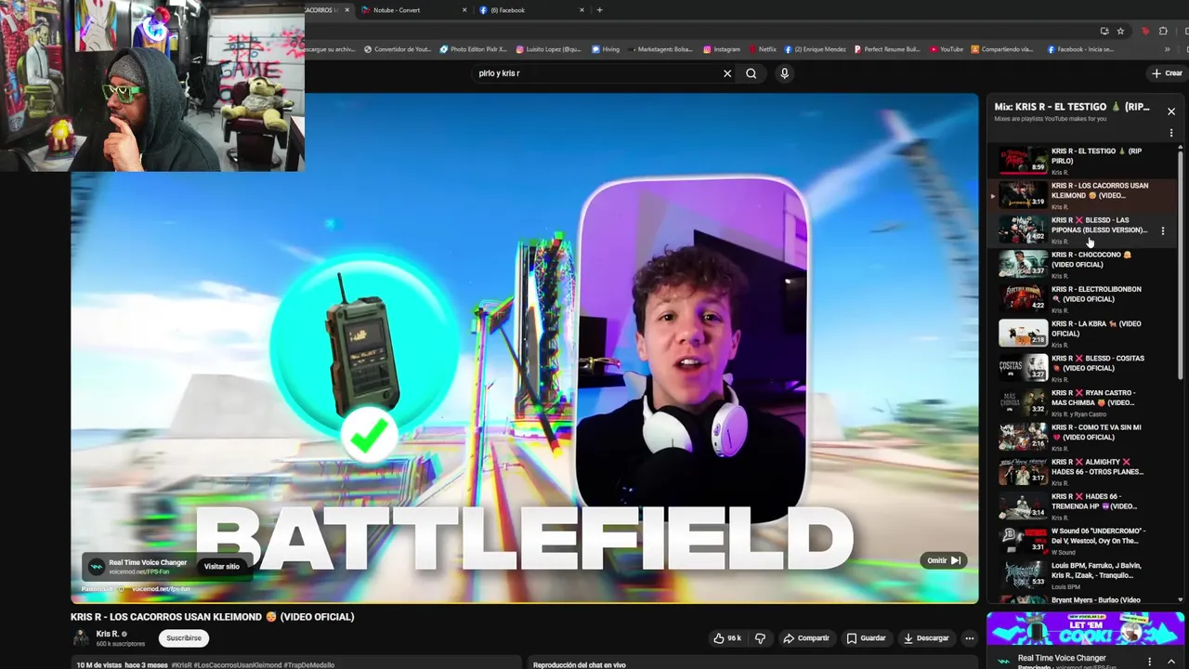Viewport: 1189px width, 669px height.
Task: Click the magnifier search button
Action: tap(751, 73)
